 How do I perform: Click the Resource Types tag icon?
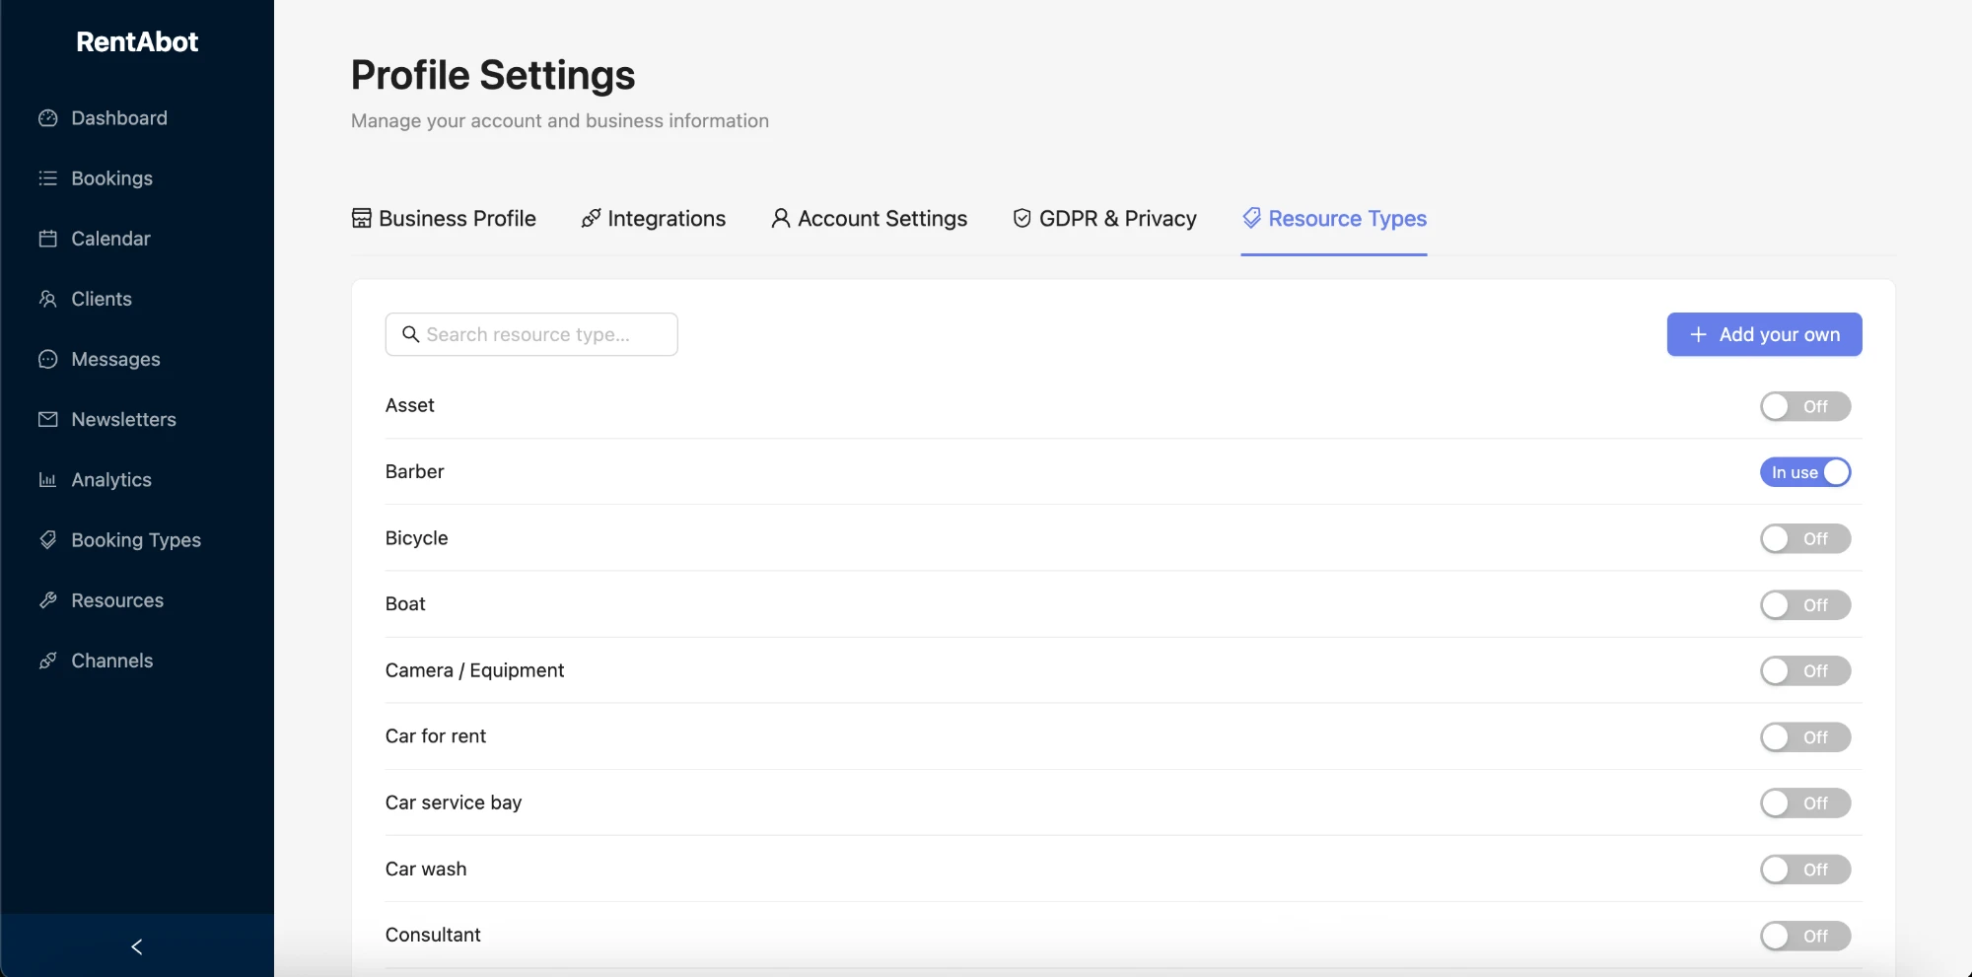(x=1252, y=218)
